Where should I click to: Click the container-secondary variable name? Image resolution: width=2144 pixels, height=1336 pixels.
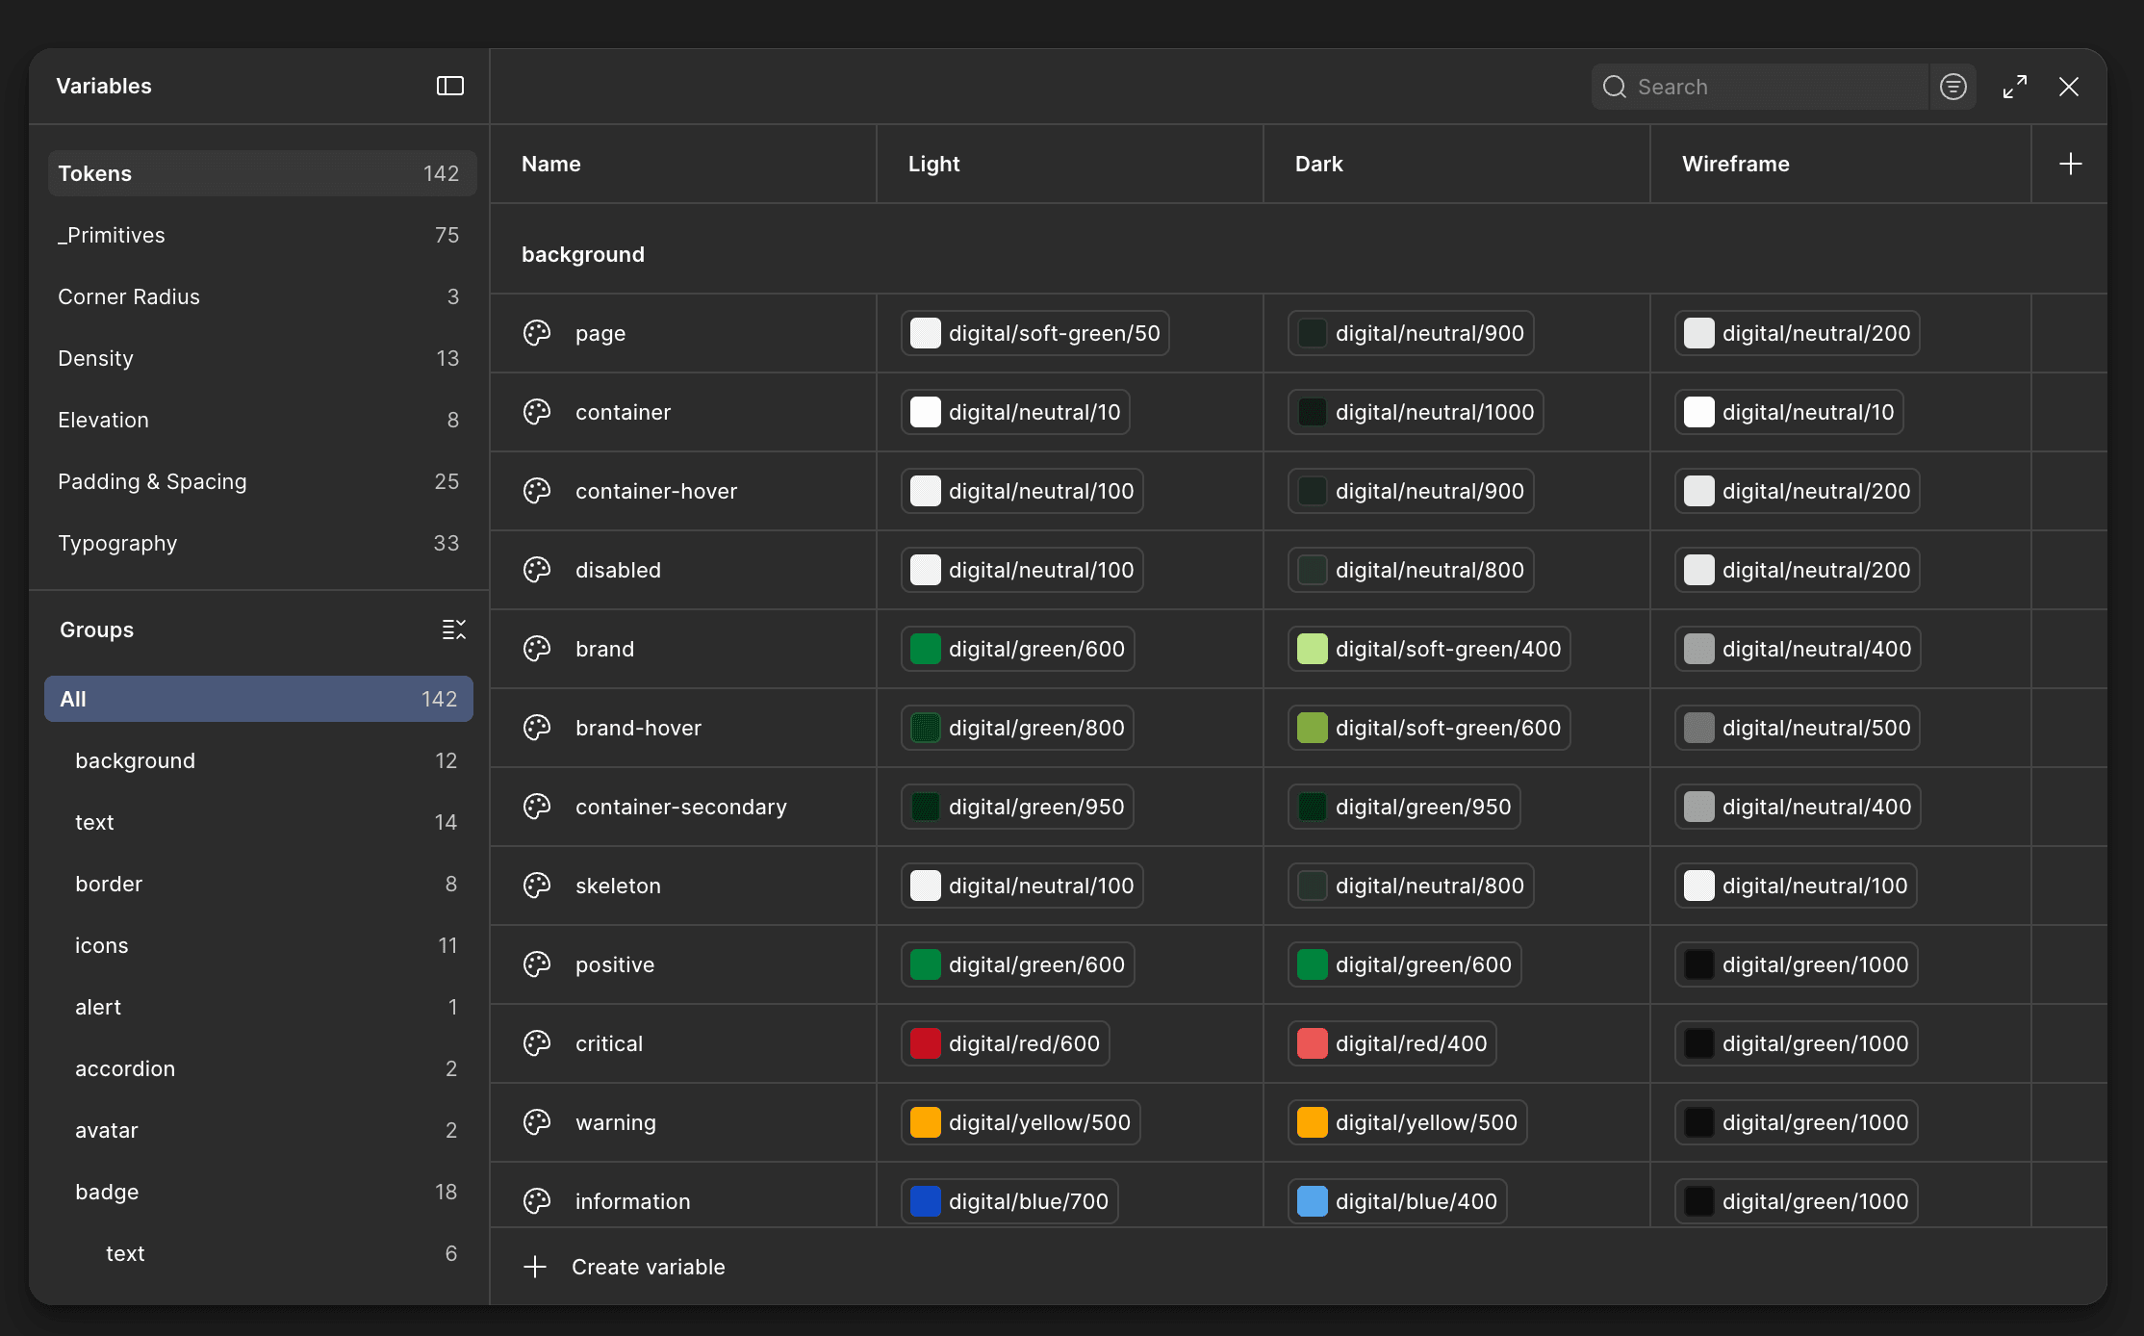pyautogui.click(x=681, y=807)
